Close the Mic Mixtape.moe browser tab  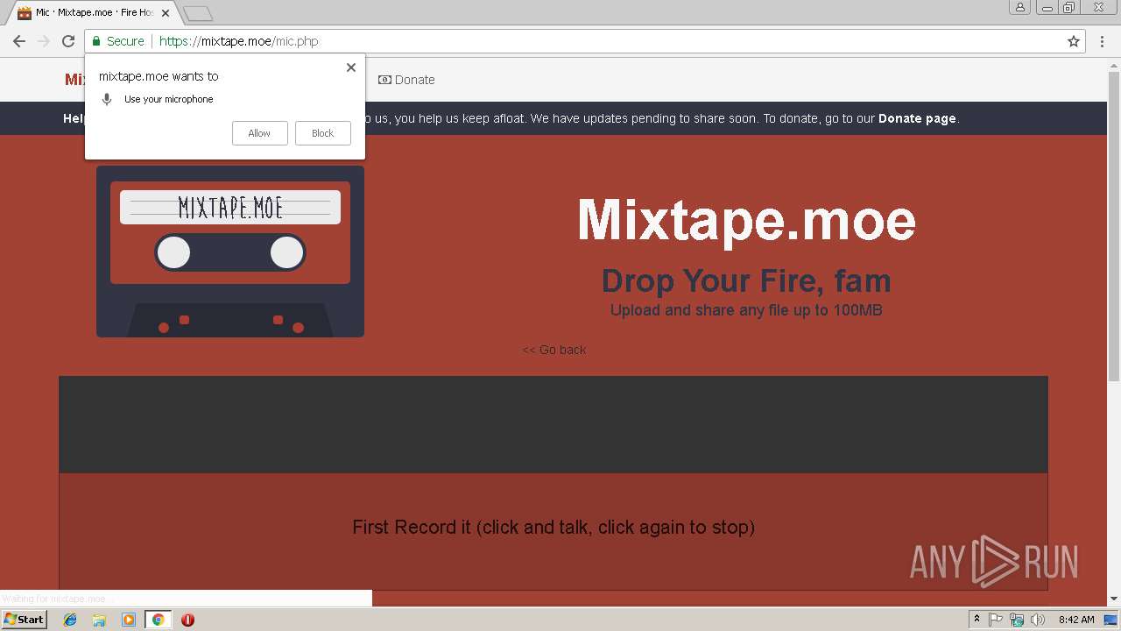[166, 13]
